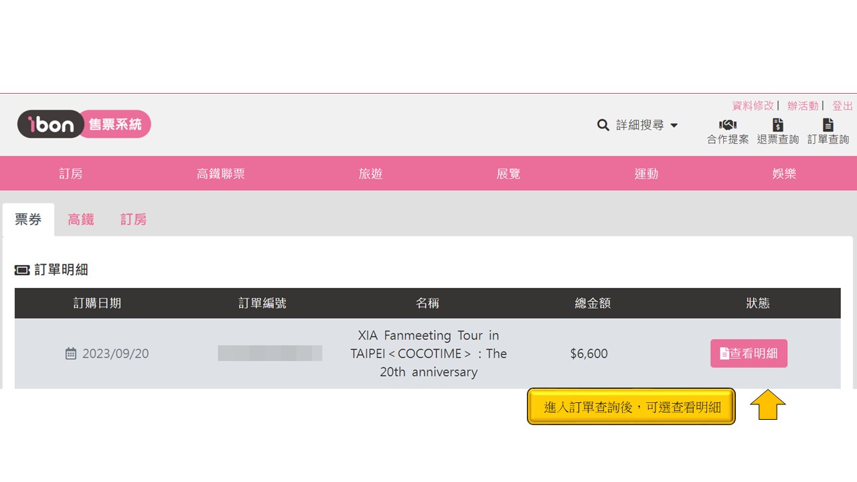Open the 展覽 menu
This screenshot has height=482, width=857.
(508, 174)
